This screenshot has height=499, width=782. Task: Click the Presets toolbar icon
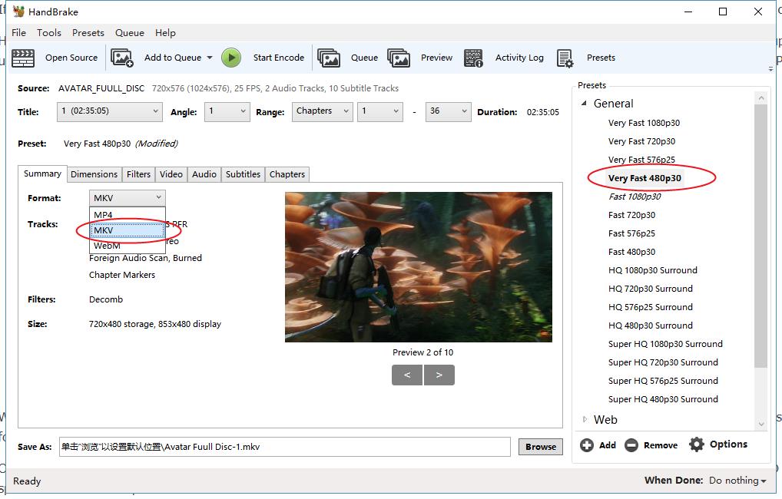point(565,58)
